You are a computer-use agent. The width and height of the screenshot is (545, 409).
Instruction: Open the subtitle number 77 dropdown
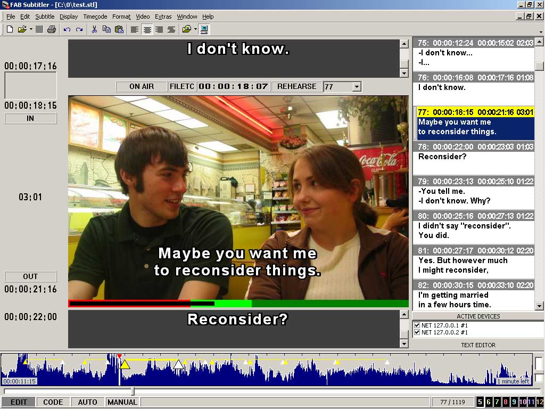(x=357, y=86)
